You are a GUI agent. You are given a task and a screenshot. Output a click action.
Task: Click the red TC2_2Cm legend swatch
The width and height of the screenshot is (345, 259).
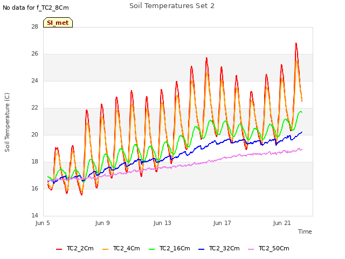point(59,249)
